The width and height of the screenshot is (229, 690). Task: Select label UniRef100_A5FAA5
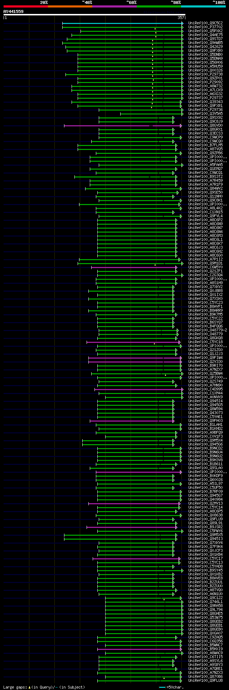coord(205,165)
